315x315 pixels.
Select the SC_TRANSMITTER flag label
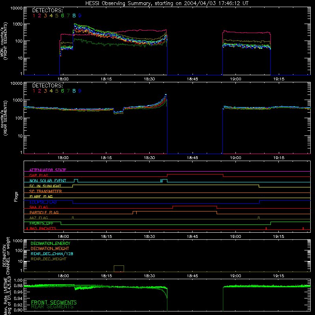click(x=46, y=191)
